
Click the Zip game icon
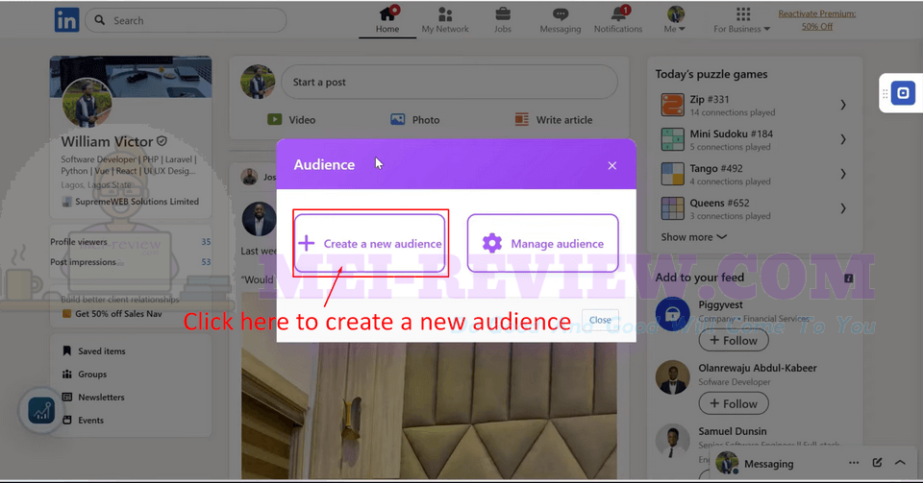coord(672,106)
